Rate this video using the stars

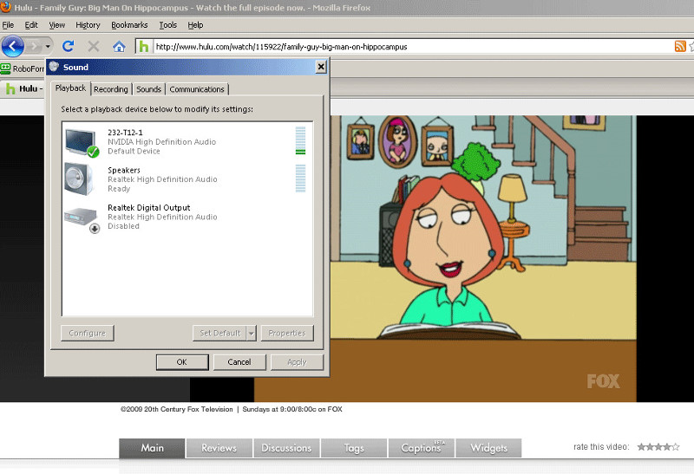[x=658, y=447]
